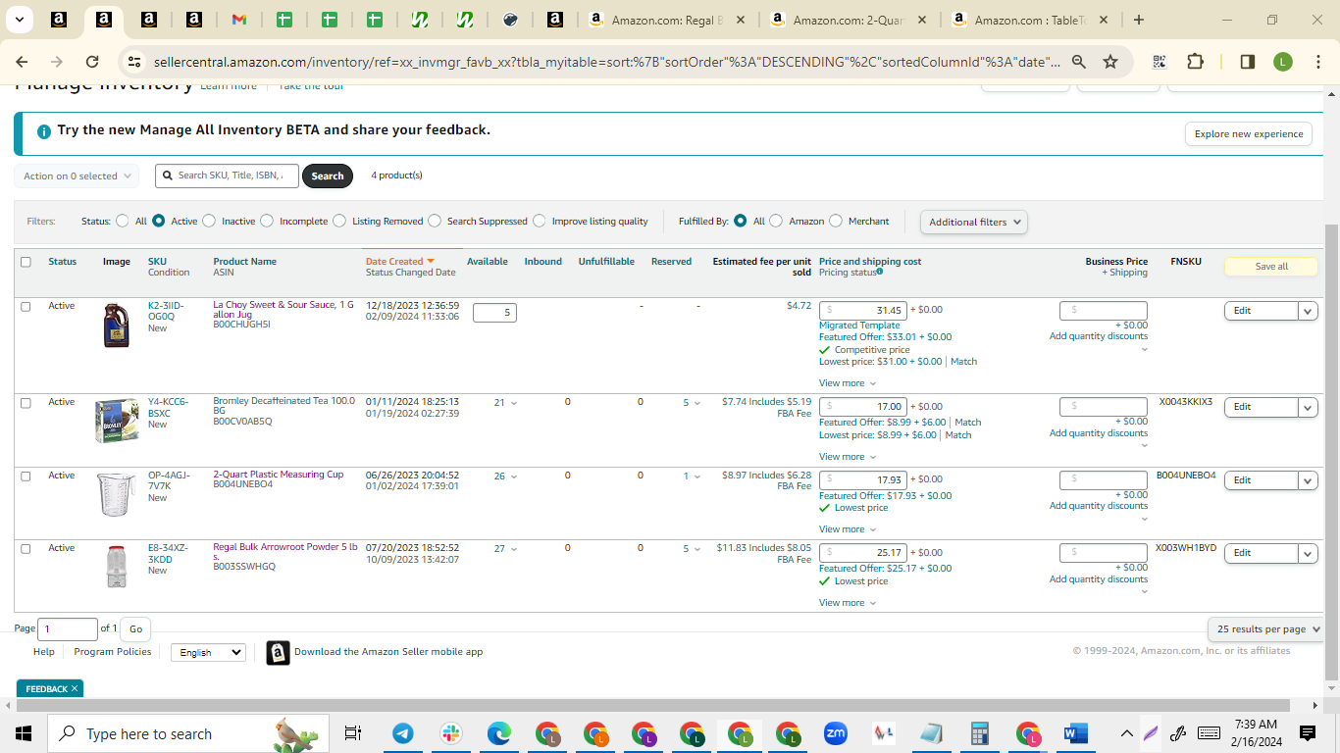The height and width of the screenshot is (753, 1340).
Task: Filter by Fulfilled By Merchant
Action: point(836,221)
